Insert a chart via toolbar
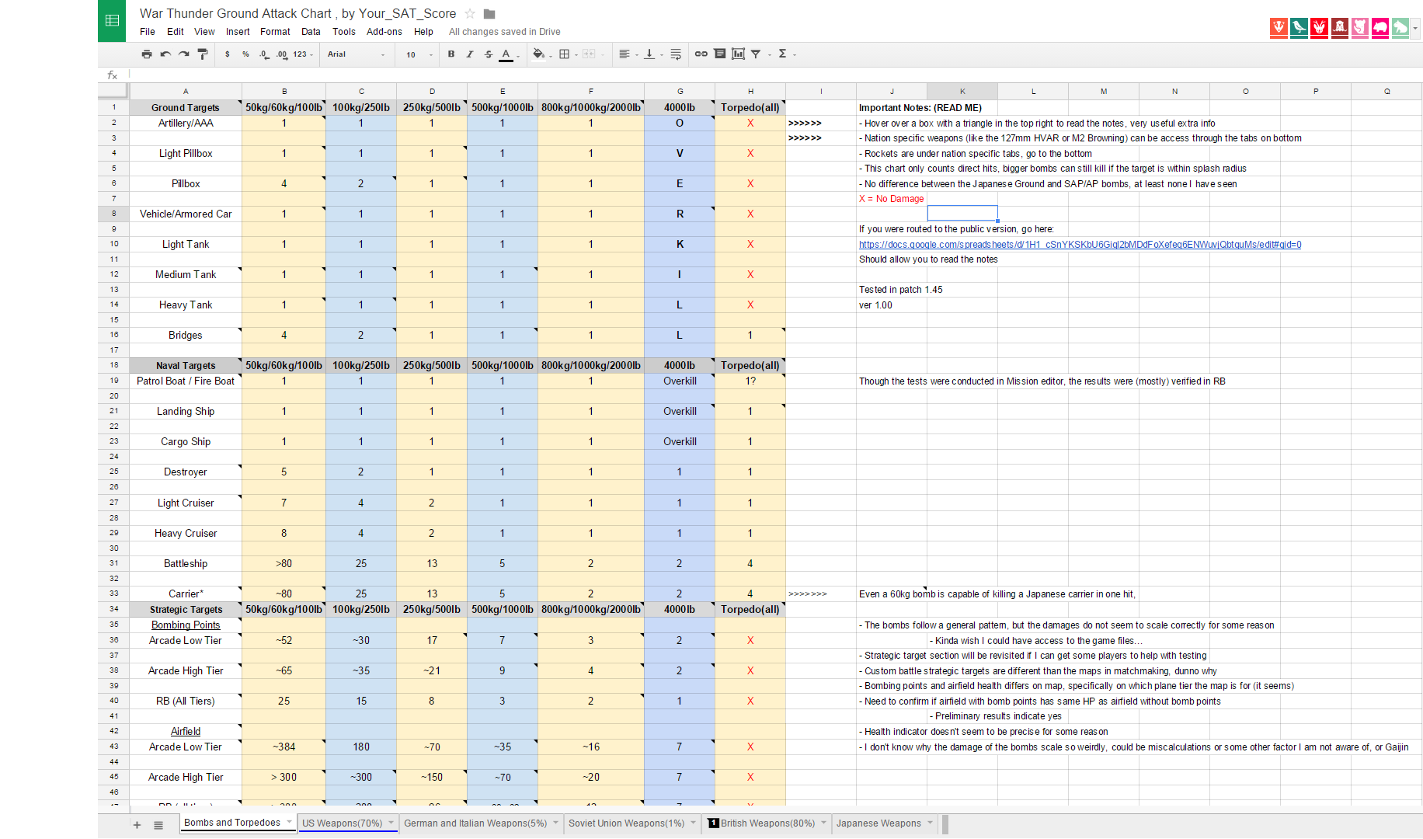 pos(738,54)
